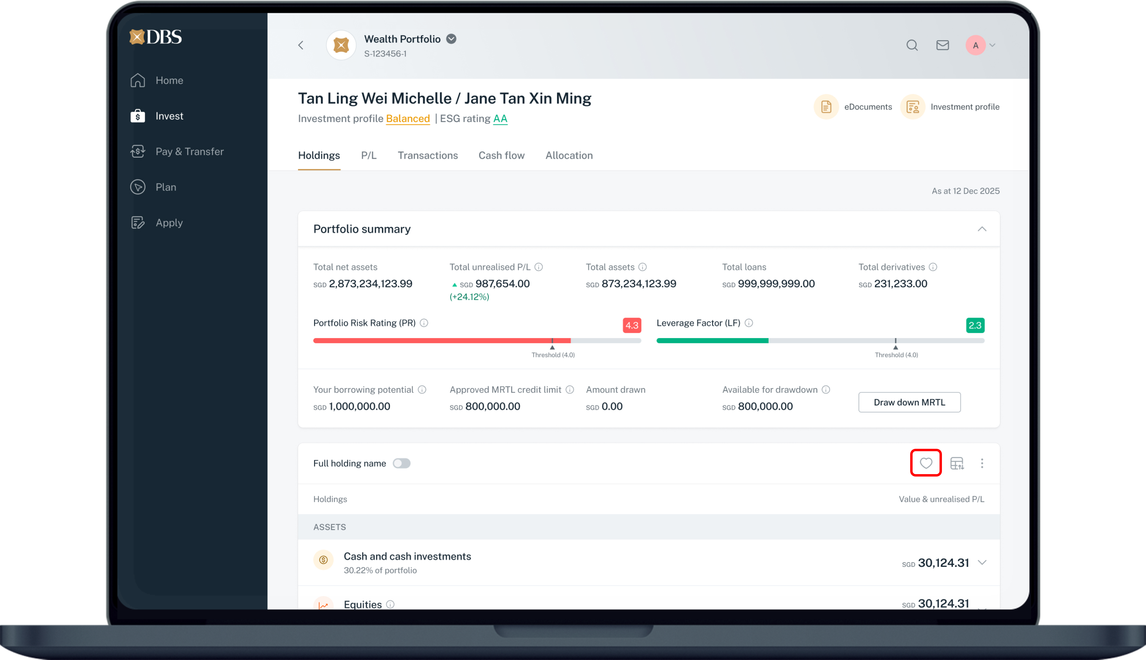Click the back arrow in header
1146x660 pixels.
[301, 45]
